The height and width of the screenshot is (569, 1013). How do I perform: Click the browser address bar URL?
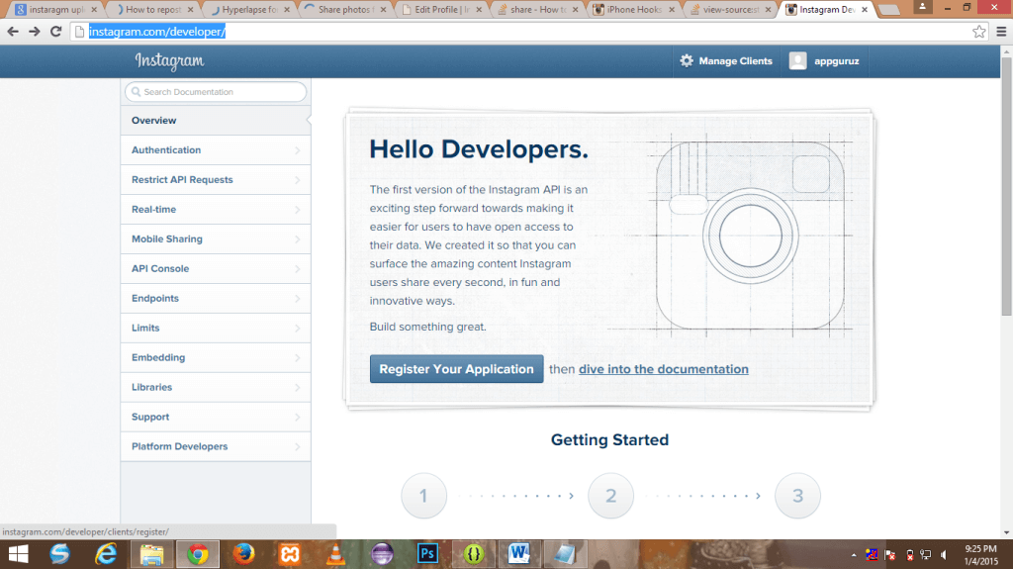pos(157,31)
